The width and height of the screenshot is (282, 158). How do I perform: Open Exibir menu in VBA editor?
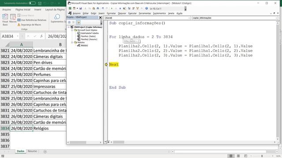[x=93, y=13]
